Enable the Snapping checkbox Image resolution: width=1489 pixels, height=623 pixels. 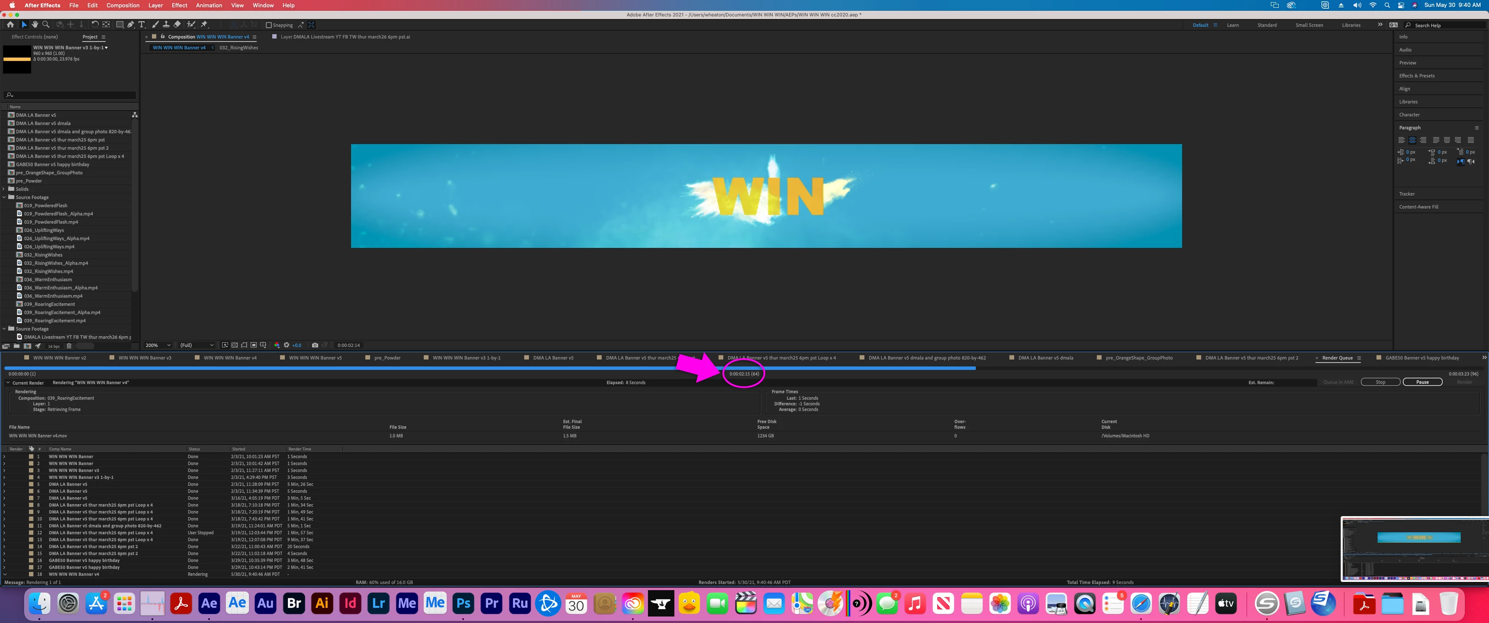(x=269, y=25)
